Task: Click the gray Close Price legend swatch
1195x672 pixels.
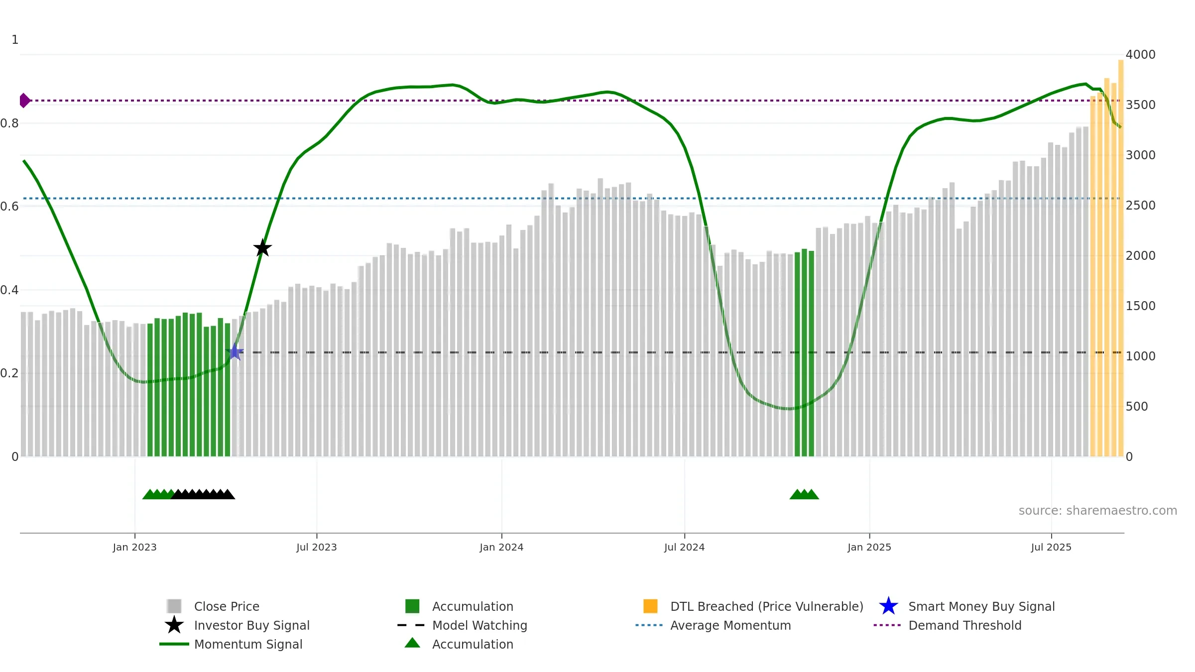Action: [174, 606]
